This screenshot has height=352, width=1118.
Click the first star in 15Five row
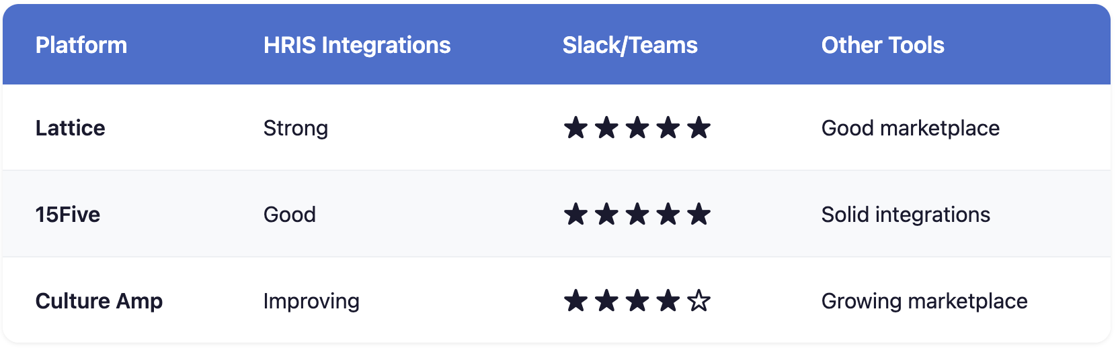coord(575,214)
